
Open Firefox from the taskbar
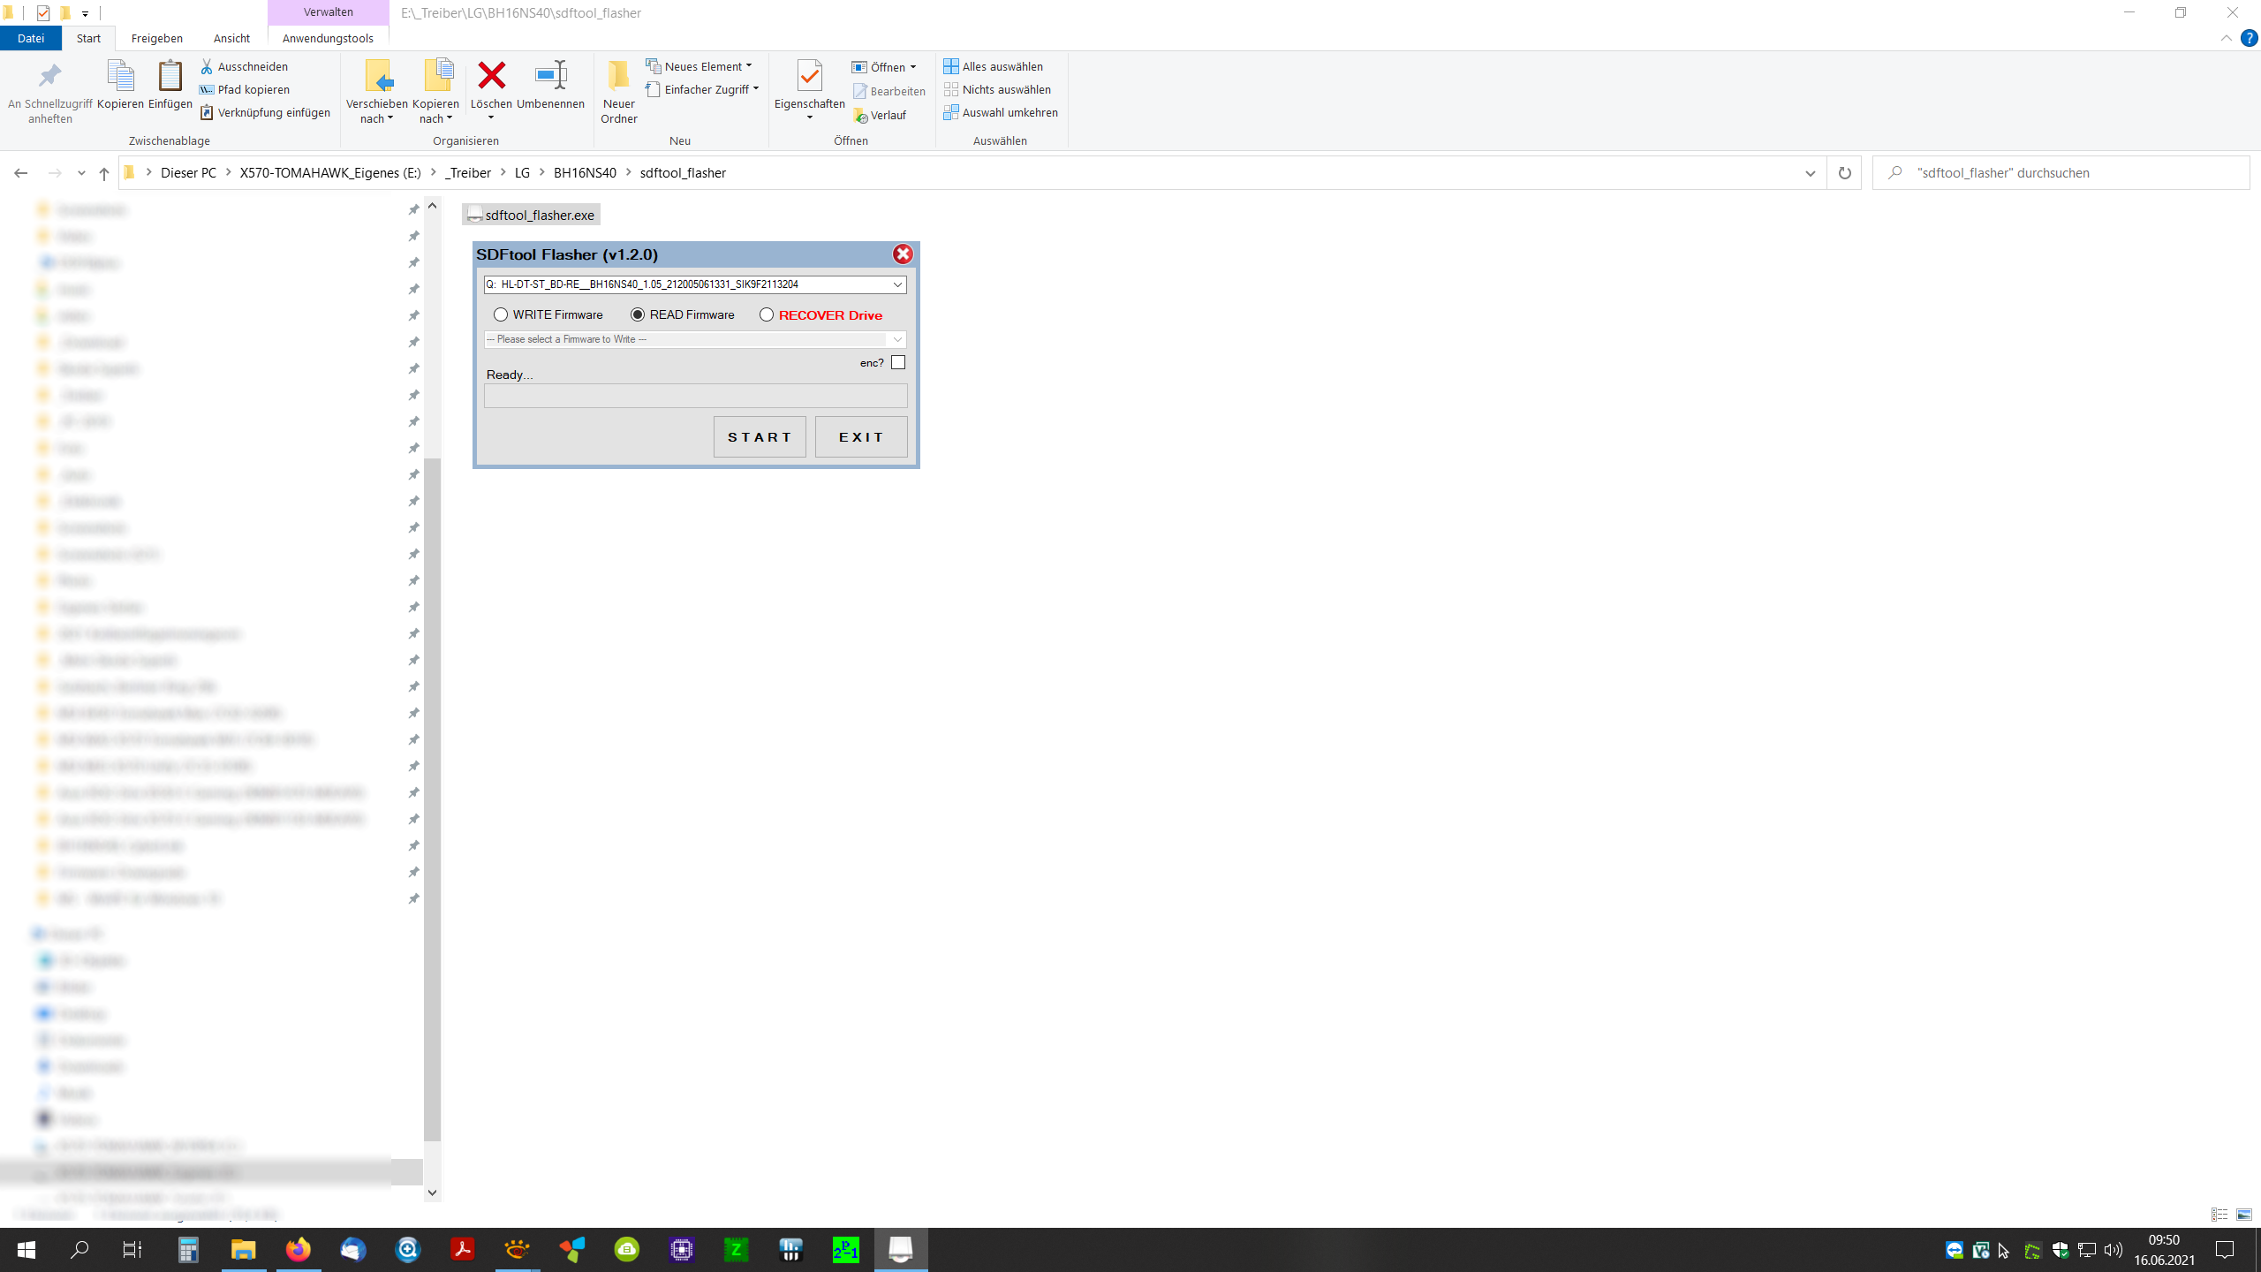tap(298, 1249)
